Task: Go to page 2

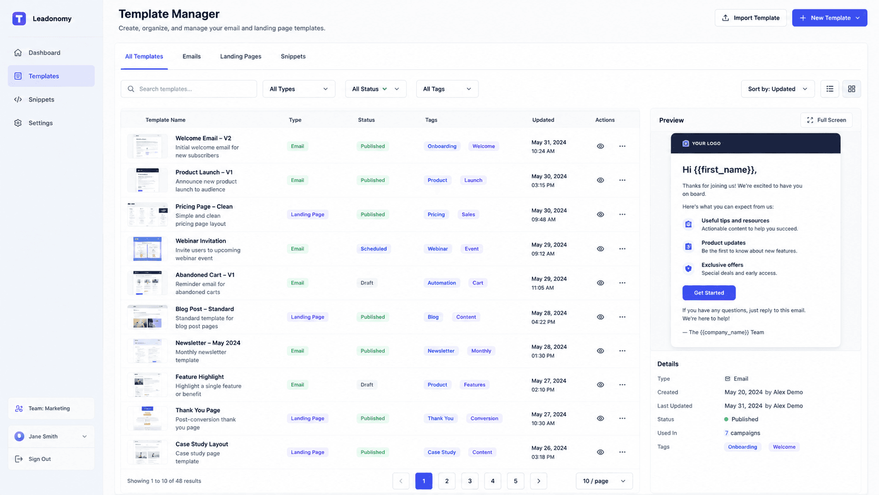Action: click(447, 481)
